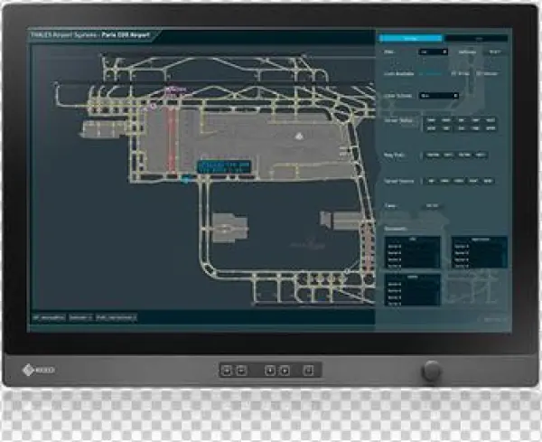Click the fourth button of the five-button row

(473, 181)
